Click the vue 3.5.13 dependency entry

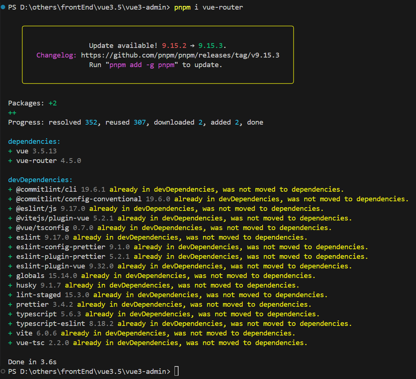[36, 151]
